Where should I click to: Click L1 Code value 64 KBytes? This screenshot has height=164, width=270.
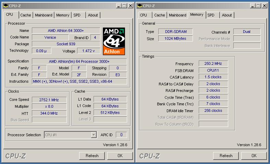click(x=110, y=106)
